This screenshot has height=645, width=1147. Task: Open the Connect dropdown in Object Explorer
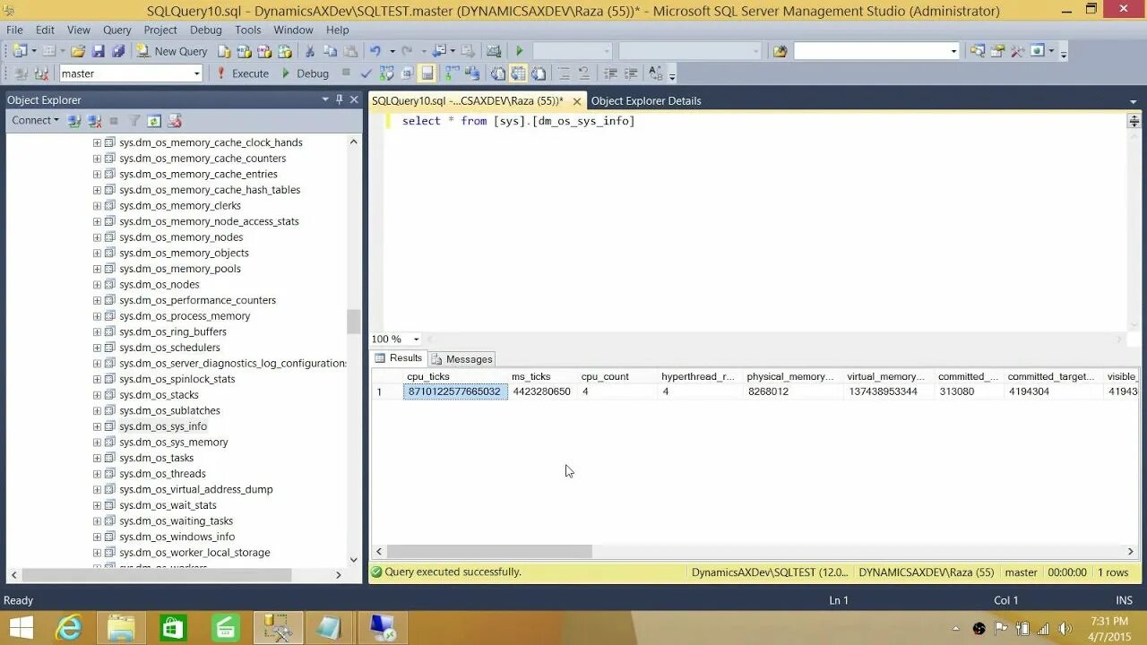pos(35,120)
